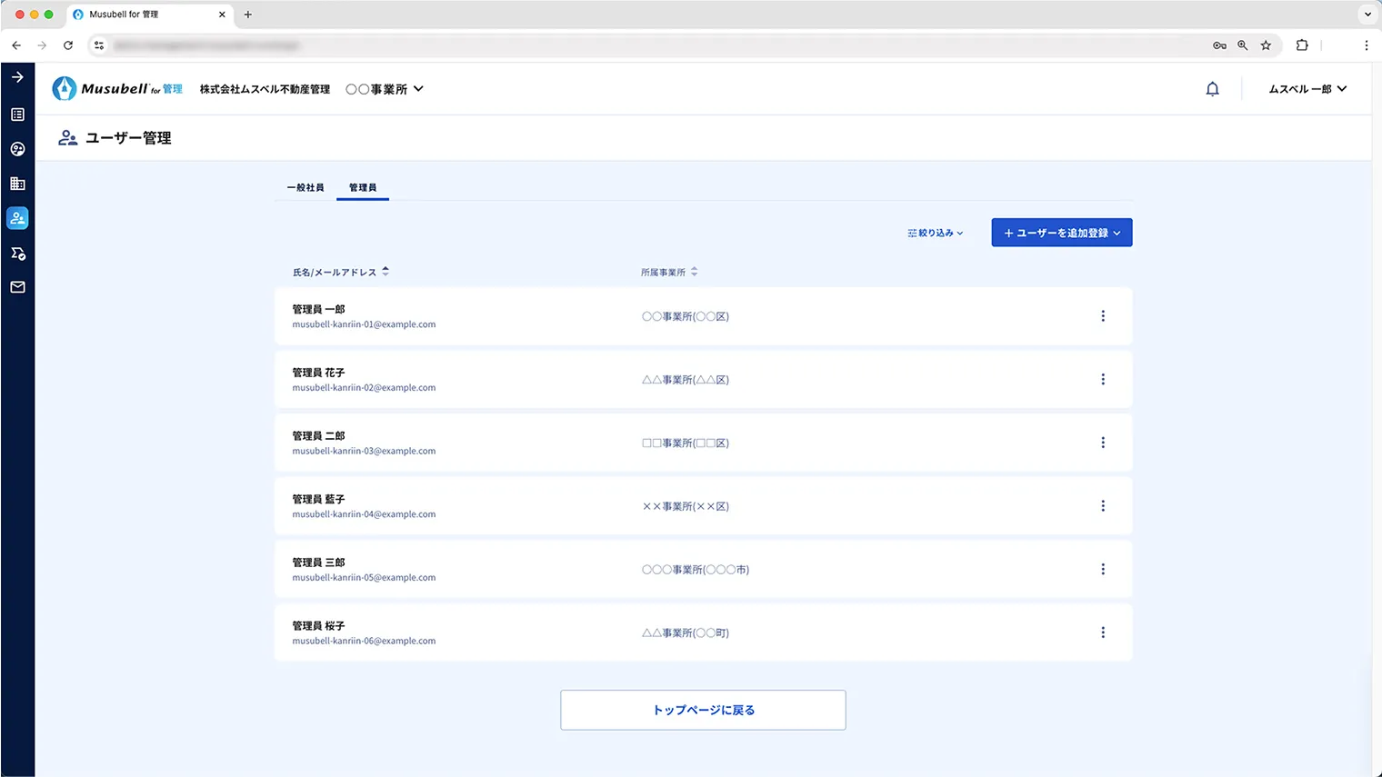Select the list panel icon in the sidebar

[x=17, y=115]
